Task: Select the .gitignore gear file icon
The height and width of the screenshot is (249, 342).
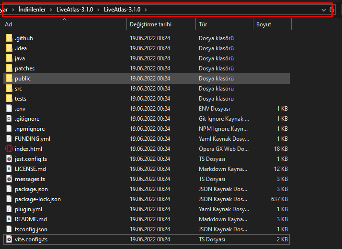Action: coord(9,118)
